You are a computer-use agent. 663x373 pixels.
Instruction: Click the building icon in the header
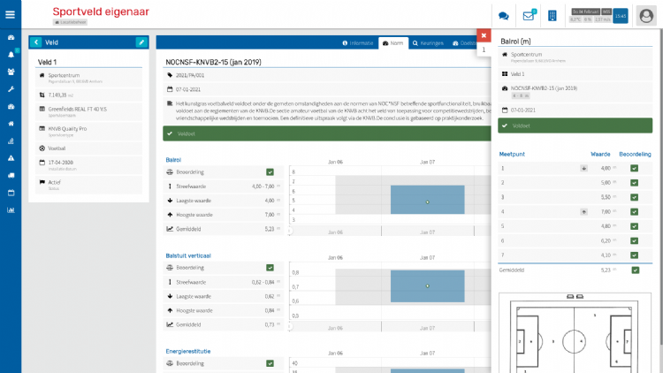552,16
